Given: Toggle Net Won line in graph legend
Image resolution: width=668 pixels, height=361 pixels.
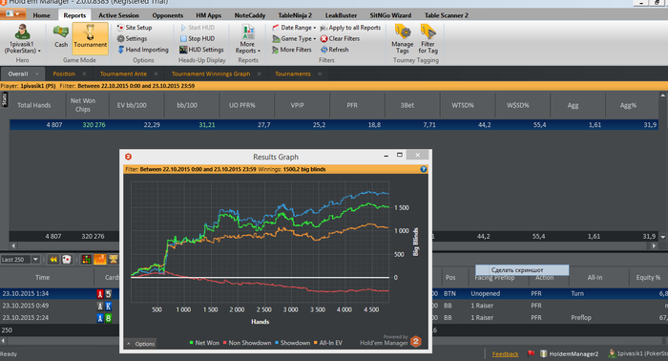Looking at the screenshot, I should coord(204,343).
